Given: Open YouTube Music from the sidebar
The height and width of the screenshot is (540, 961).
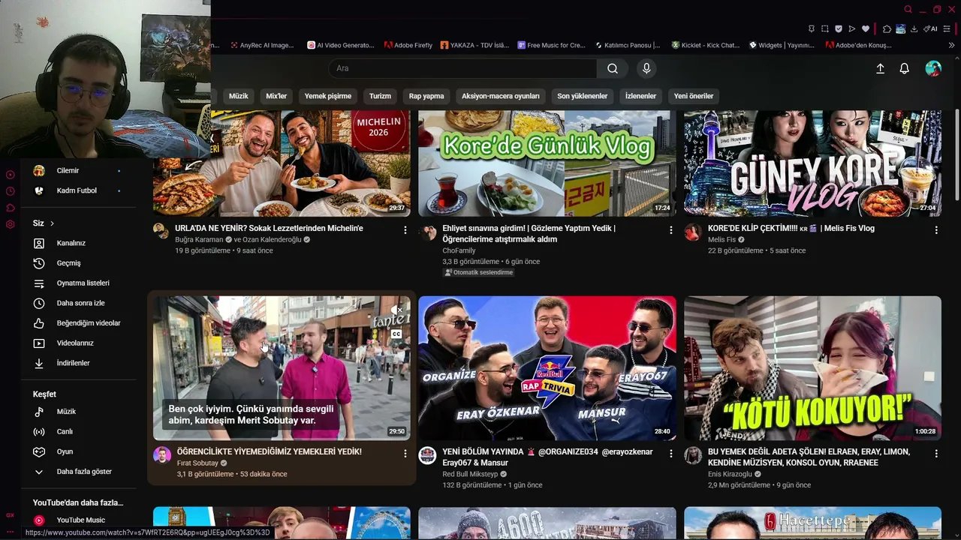Looking at the screenshot, I should point(79,520).
